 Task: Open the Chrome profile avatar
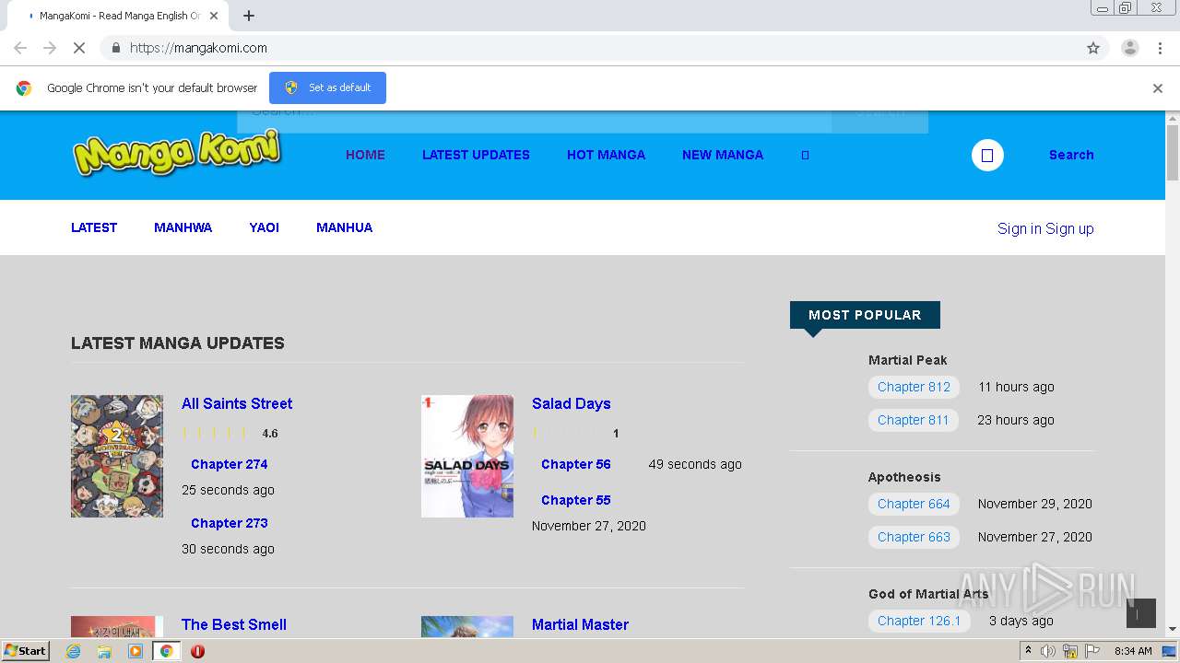(1129, 48)
